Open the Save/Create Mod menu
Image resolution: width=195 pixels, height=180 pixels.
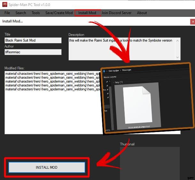[59, 13]
